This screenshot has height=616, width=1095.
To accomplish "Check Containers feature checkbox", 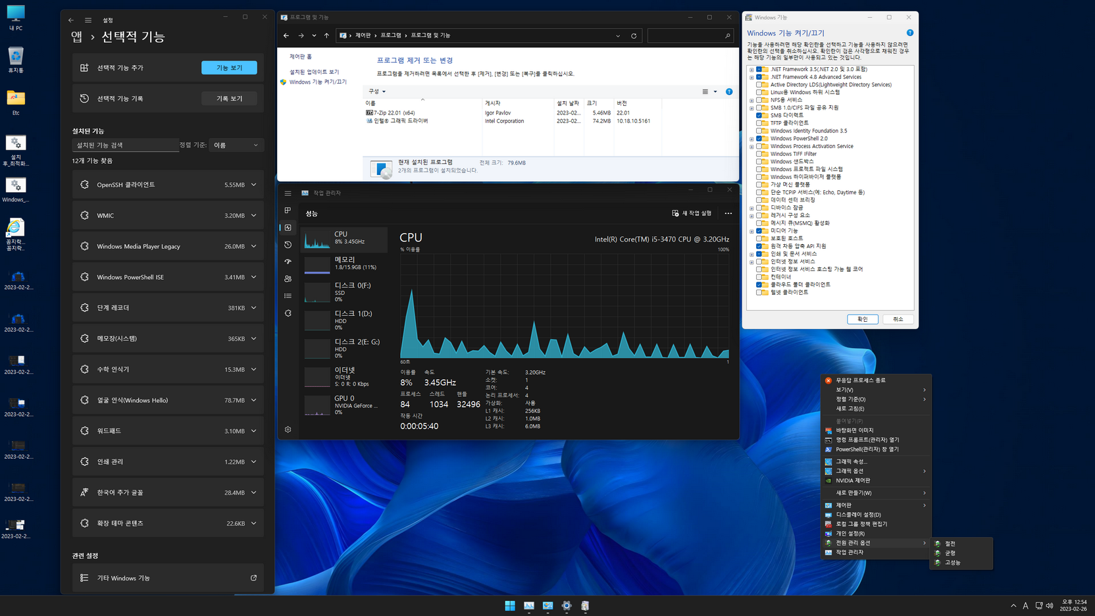I will pyautogui.click(x=759, y=277).
